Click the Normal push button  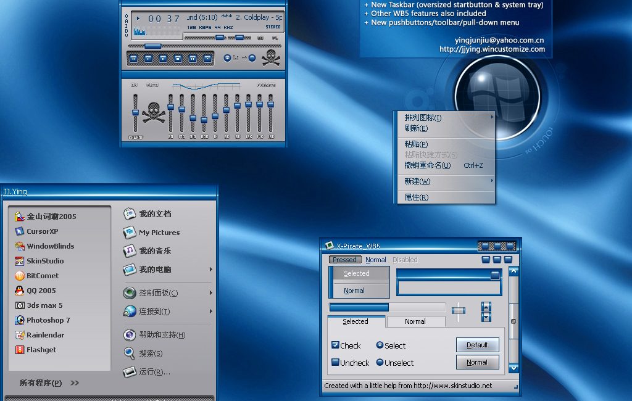tap(478, 362)
